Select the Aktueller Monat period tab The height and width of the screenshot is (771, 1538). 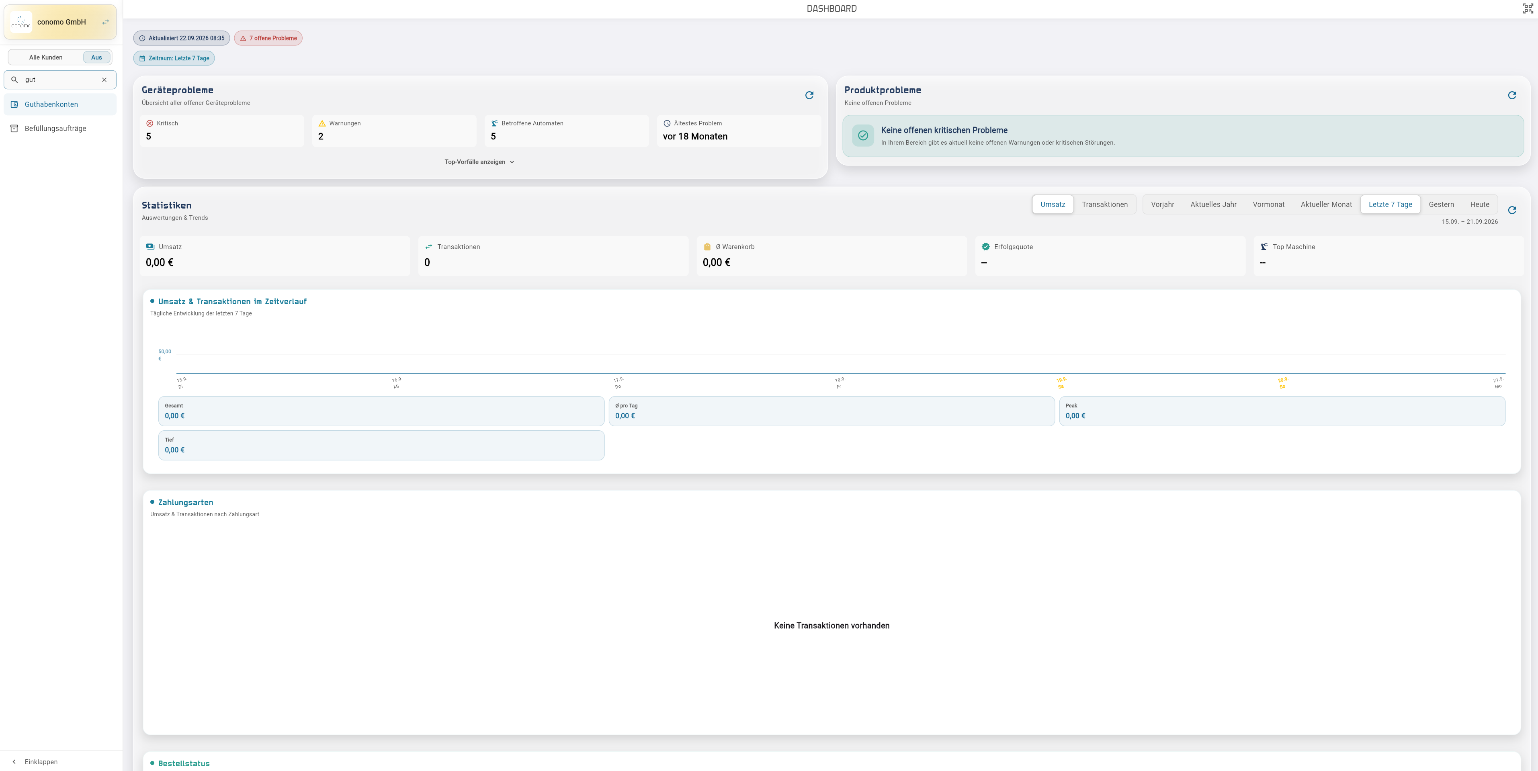pos(1326,204)
